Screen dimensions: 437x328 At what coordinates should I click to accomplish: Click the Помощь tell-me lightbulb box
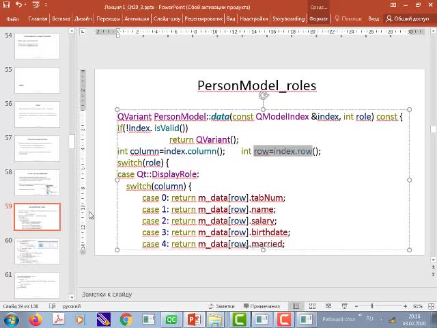[x=348, y=18]
